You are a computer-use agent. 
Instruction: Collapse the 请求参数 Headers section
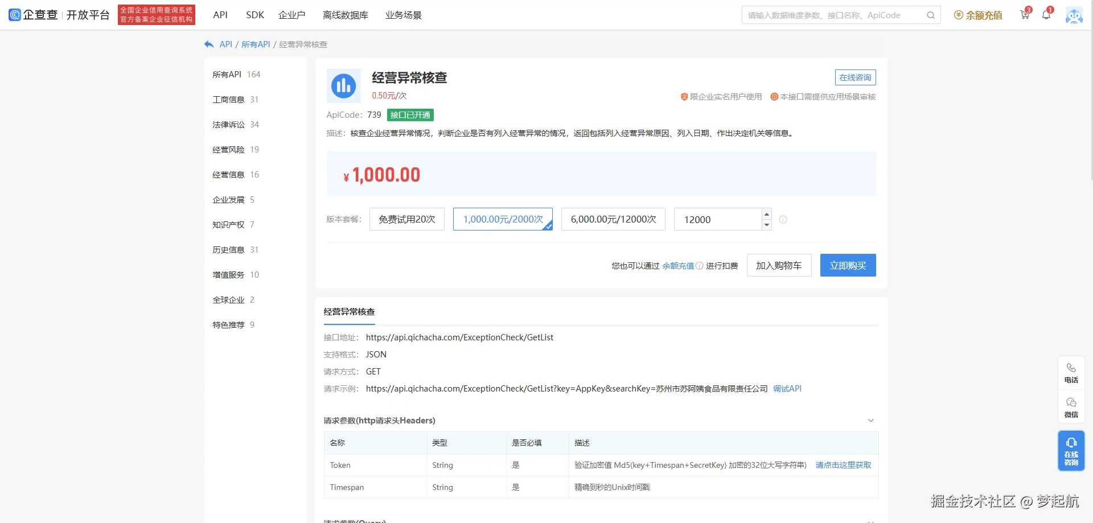pos(870,421)
